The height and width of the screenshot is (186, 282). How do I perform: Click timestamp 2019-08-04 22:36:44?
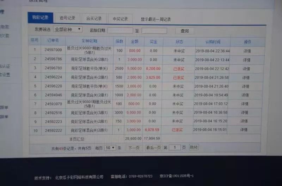coord(213,51)
